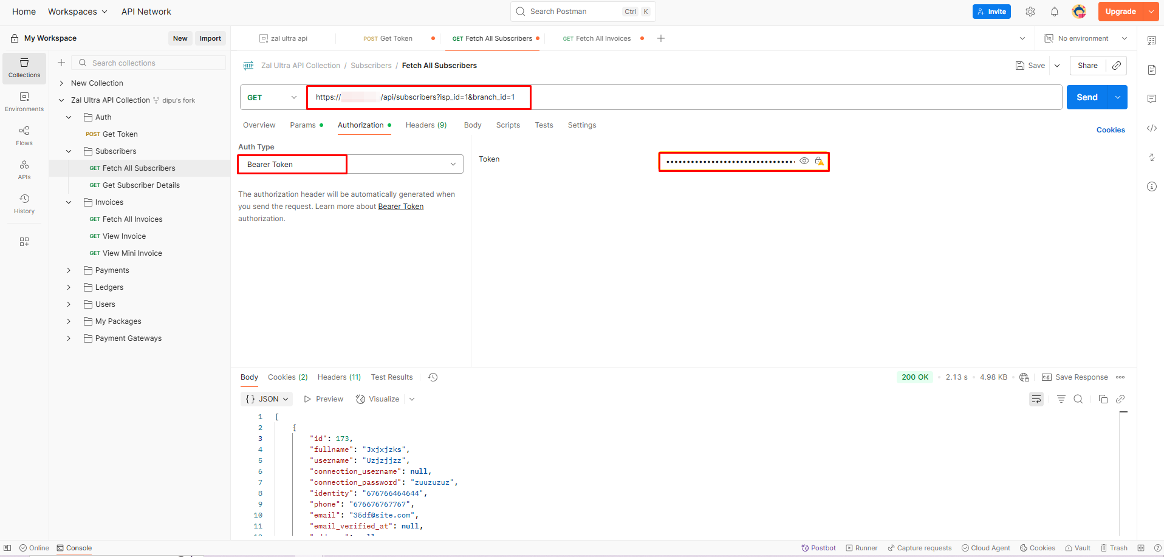Open the Flows sidebar panel
The image size is (1164, 557).
click(x=24, y=136)
